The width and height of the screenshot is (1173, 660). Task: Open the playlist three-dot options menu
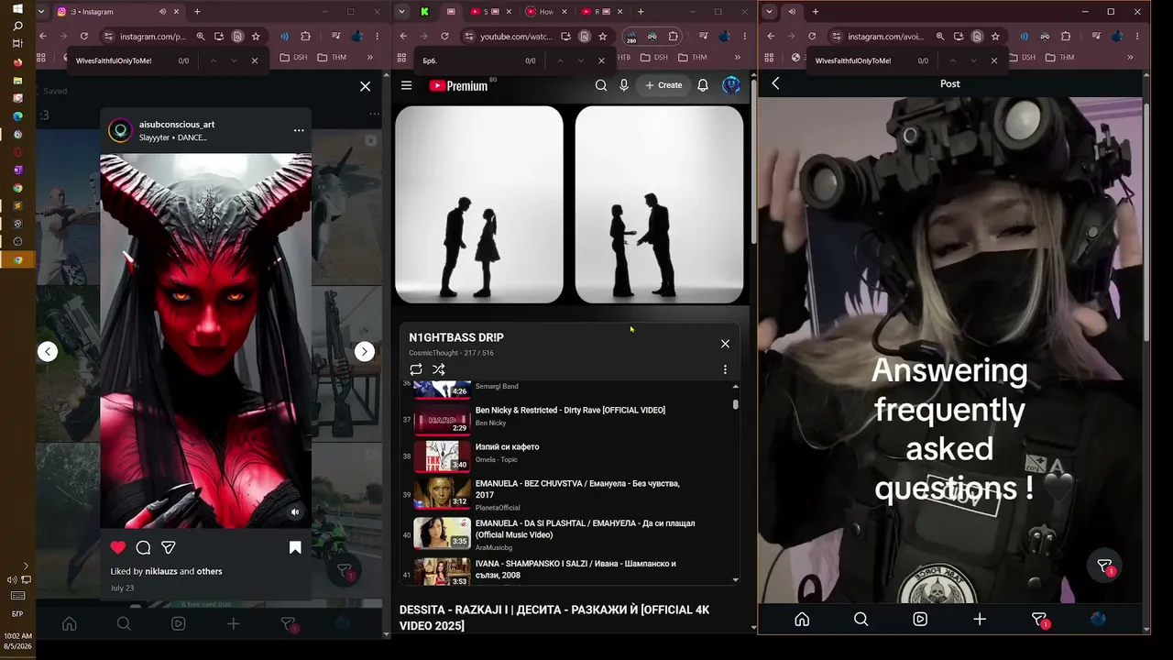[x=725, y=369]
